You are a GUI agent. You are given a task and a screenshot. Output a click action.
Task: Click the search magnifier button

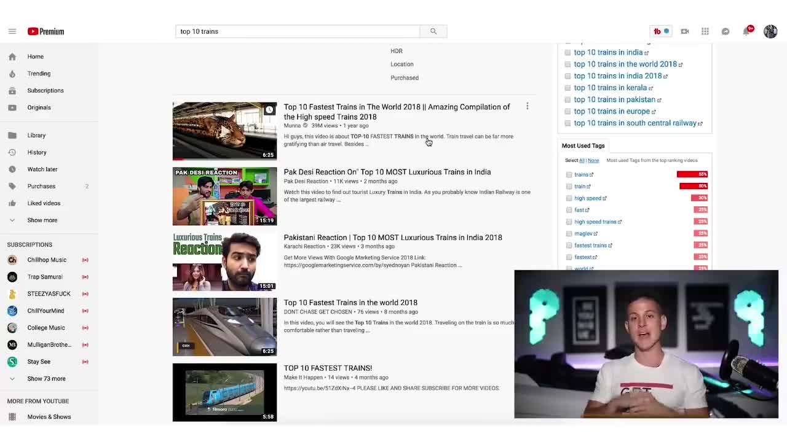(433, 31)
